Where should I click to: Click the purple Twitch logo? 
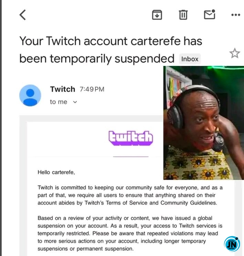131,138
